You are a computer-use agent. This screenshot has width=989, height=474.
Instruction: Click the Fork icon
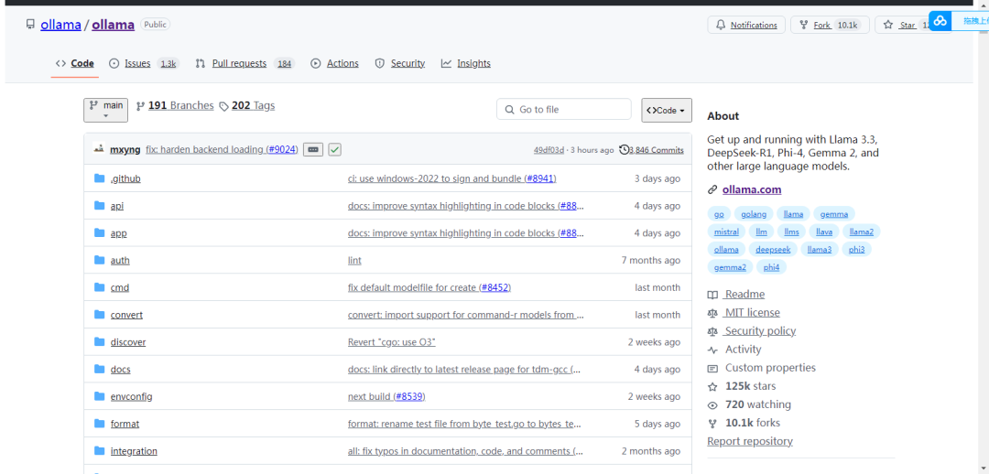(x=804, y=26)
